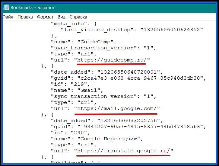
Task: Click the URL https://mail.google.com/
Action: point(117,108)
